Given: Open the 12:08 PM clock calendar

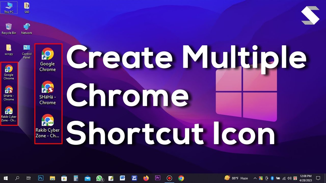Looking at the screenshot, I should click(306, 178).
